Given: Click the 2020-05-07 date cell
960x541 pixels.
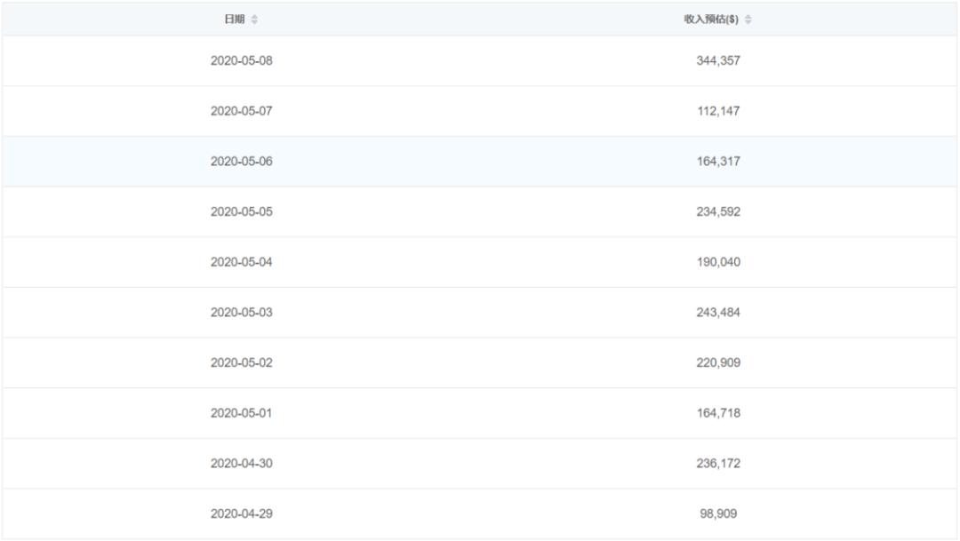Looking at the screenshot, I should point(241,111).
